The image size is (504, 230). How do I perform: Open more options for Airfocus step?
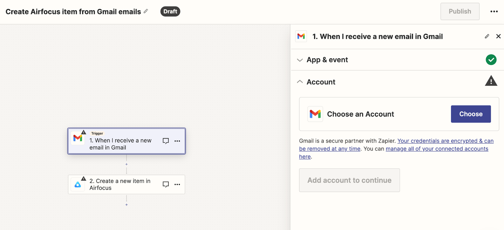[x=177, y=184]
